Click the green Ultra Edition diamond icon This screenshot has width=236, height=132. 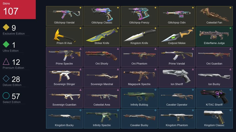[x=6, y=44]
